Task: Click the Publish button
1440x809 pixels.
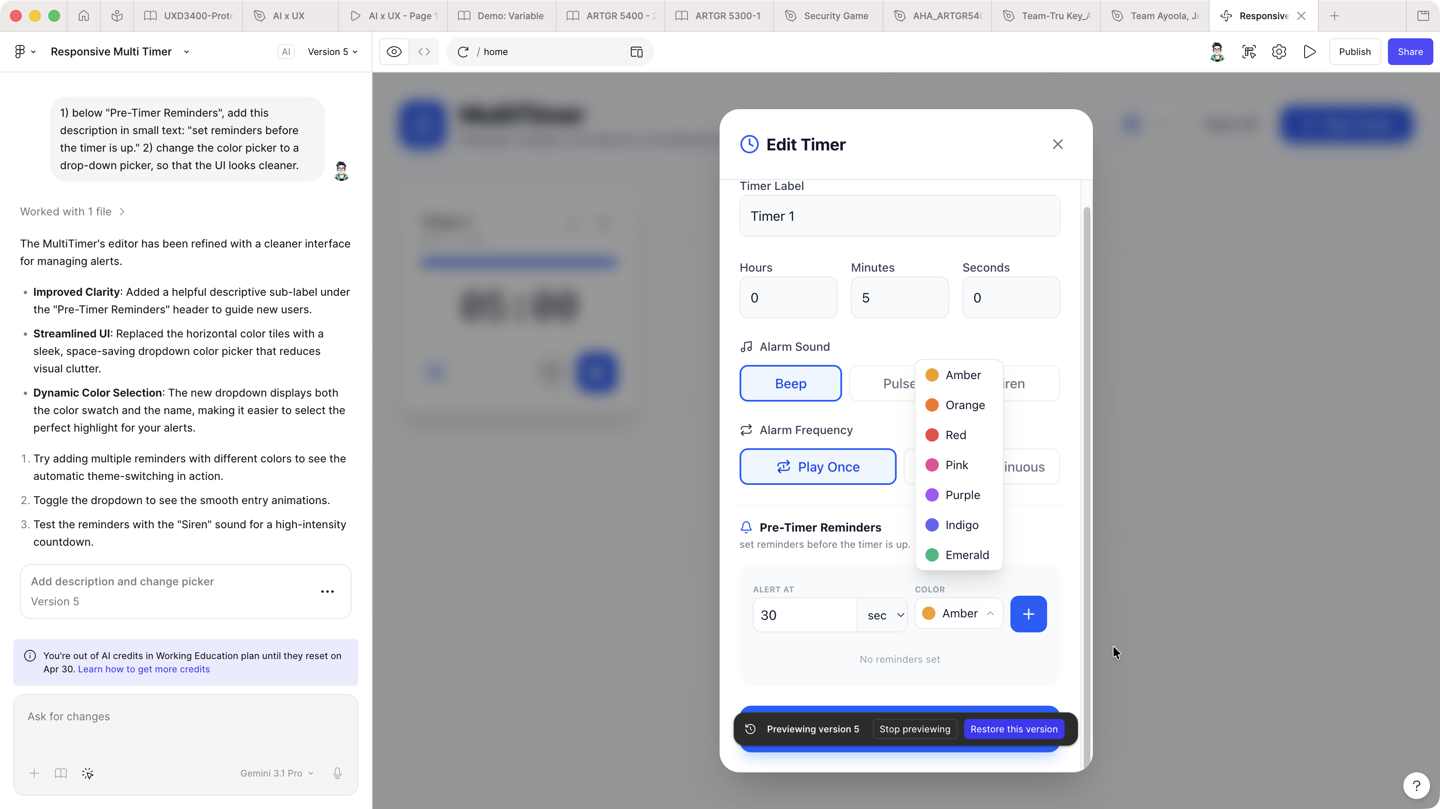Action: (1355, 51)
